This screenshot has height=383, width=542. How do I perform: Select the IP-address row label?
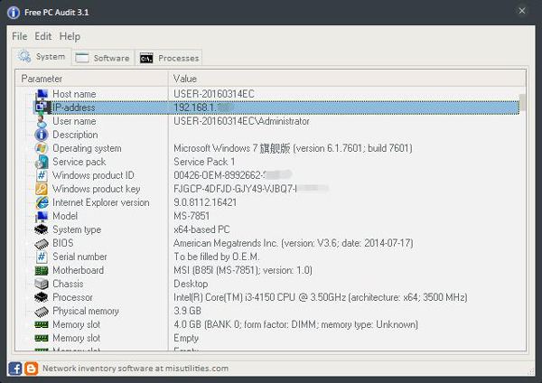tap(73, 107)
